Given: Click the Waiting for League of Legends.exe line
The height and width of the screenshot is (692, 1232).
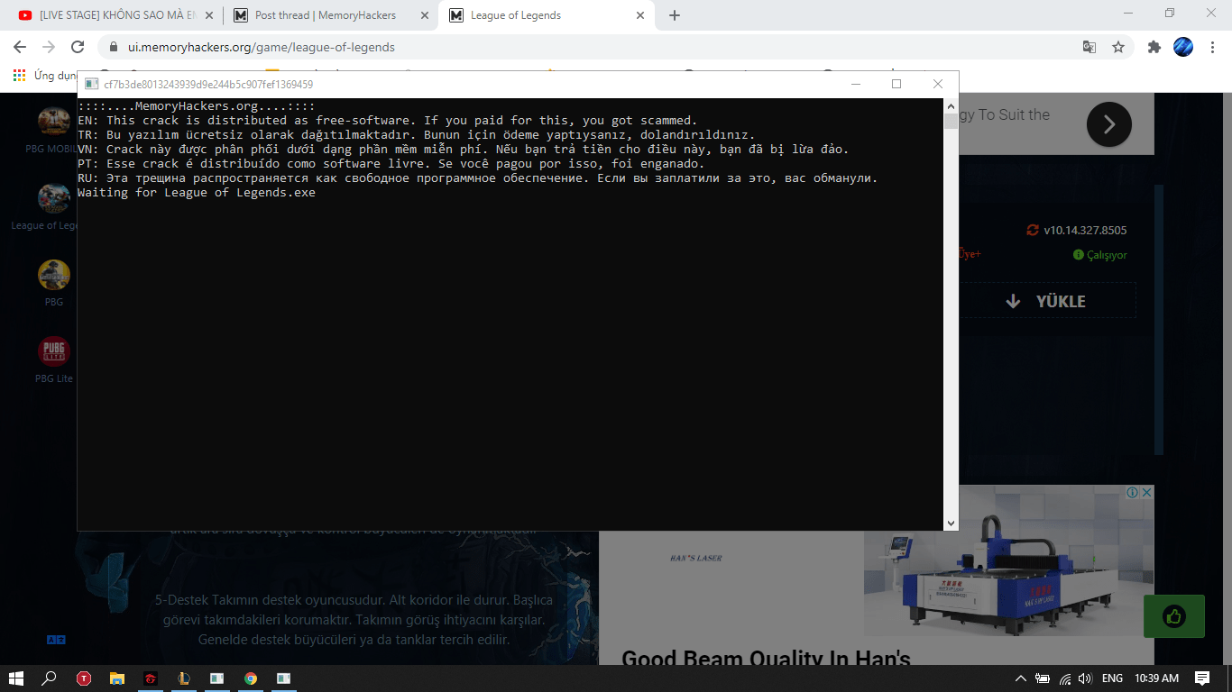Looking at the screenshot, I should pyautogui.click(x=197, y=193).
